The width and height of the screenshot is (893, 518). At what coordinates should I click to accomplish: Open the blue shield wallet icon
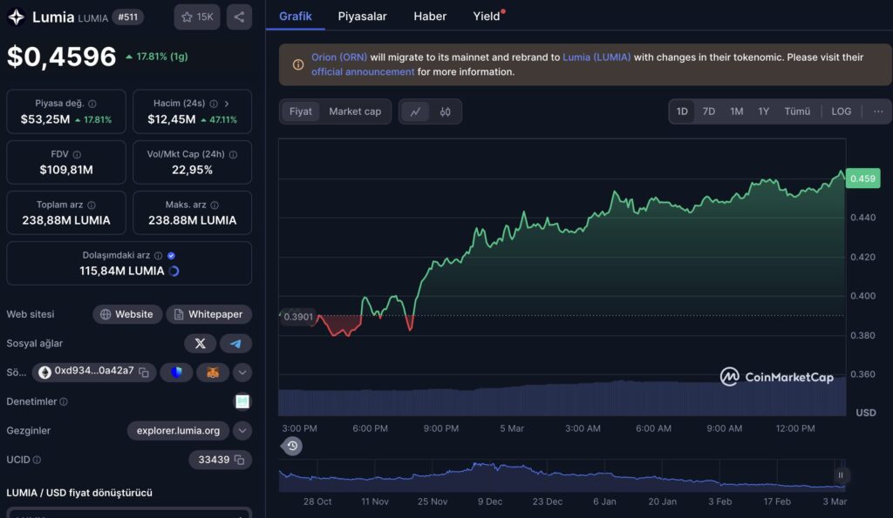176,373
